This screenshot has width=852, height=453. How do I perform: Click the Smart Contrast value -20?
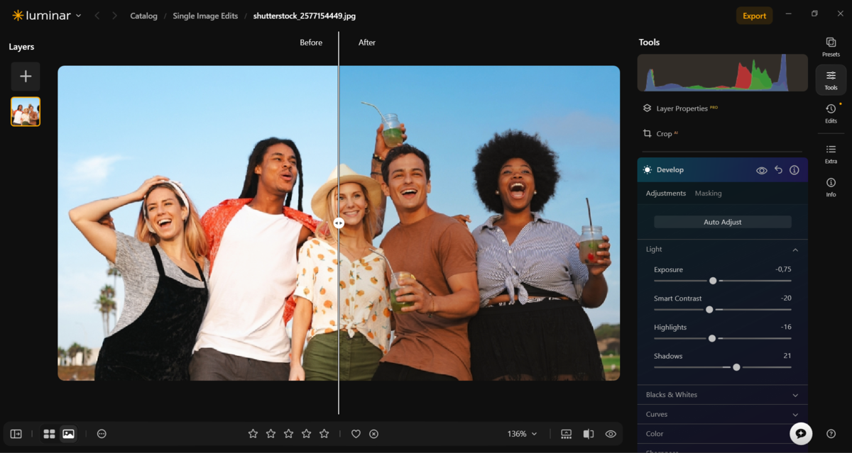(786, 298)
